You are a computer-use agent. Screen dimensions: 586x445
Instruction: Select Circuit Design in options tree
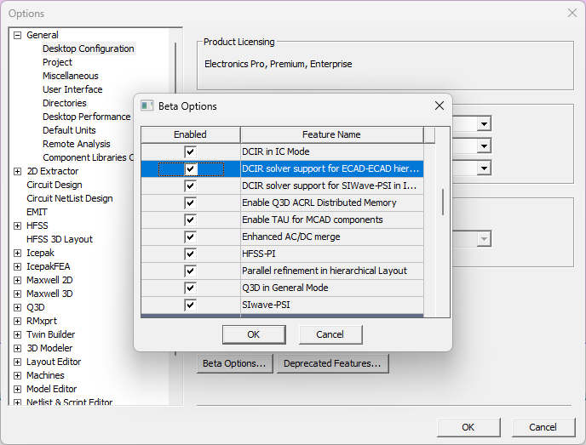(55, 185)
